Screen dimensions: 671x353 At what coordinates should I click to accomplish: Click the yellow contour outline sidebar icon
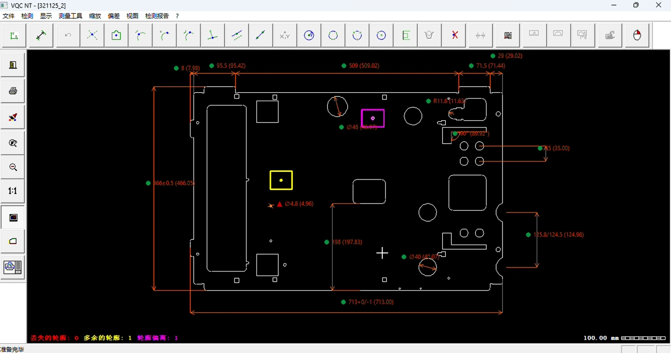click(x=13, y=241)
